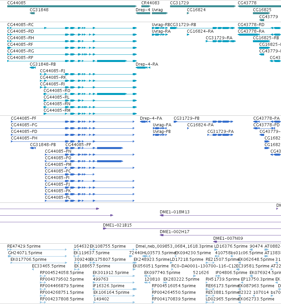Click the Uvrag-PB protein label

(x=162, y=132)
